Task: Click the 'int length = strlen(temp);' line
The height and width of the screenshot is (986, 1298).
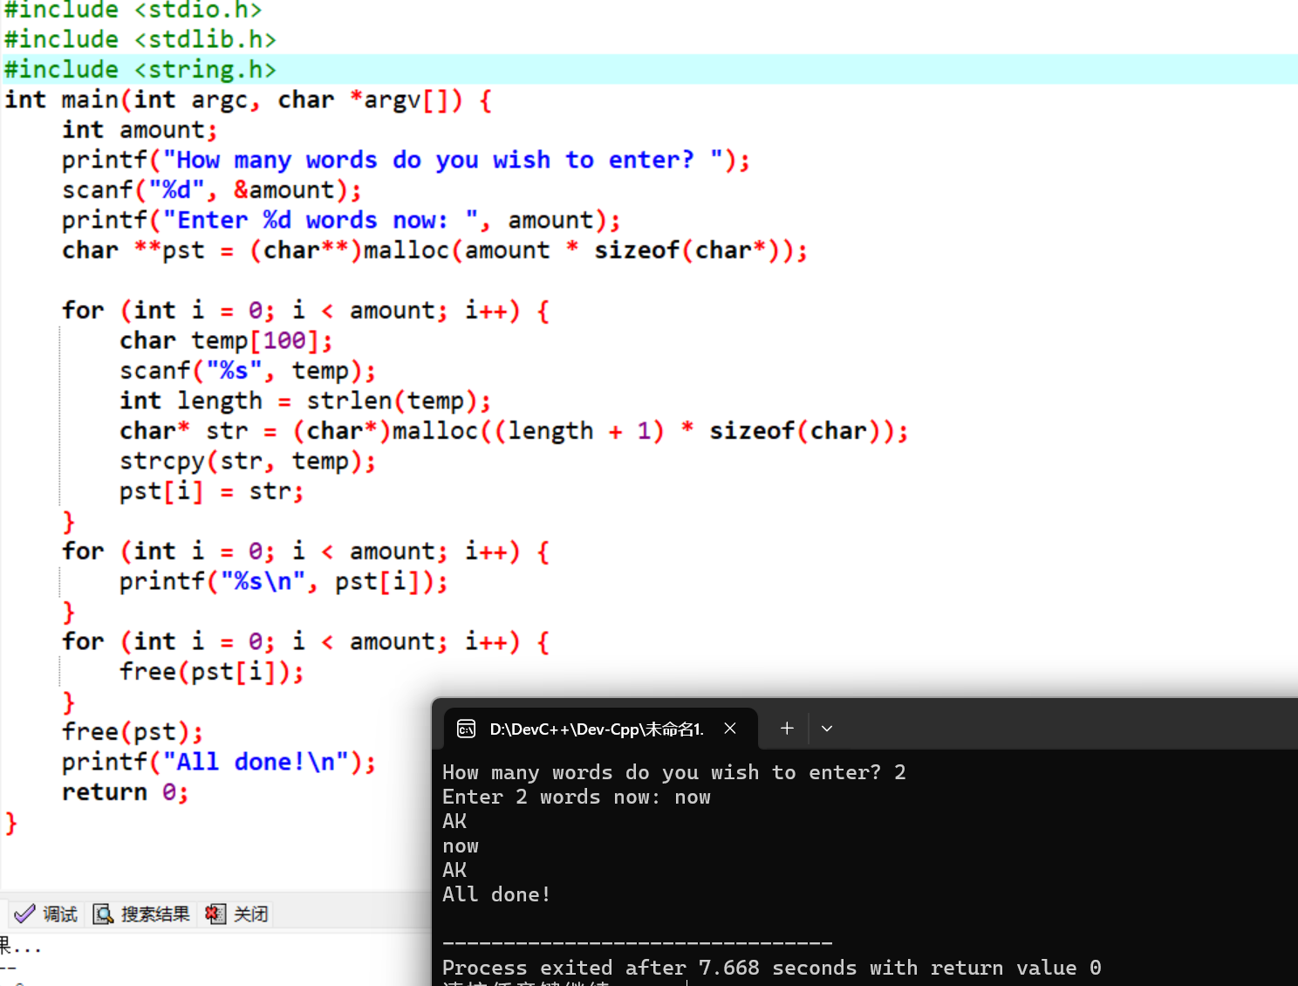Action: click(x=305, y=401)
